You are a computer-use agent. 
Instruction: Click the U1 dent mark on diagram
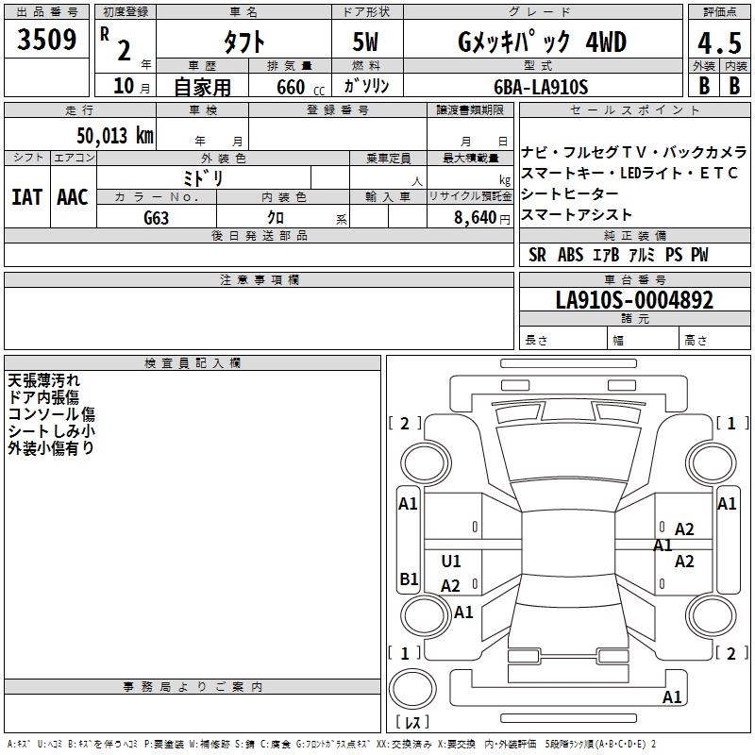tap(451, 561)
